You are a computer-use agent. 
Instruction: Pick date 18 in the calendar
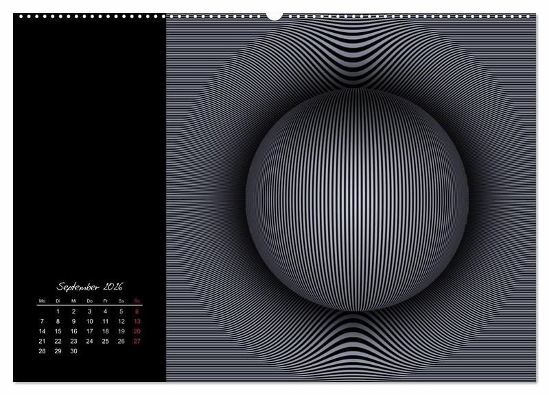point(106,331)
